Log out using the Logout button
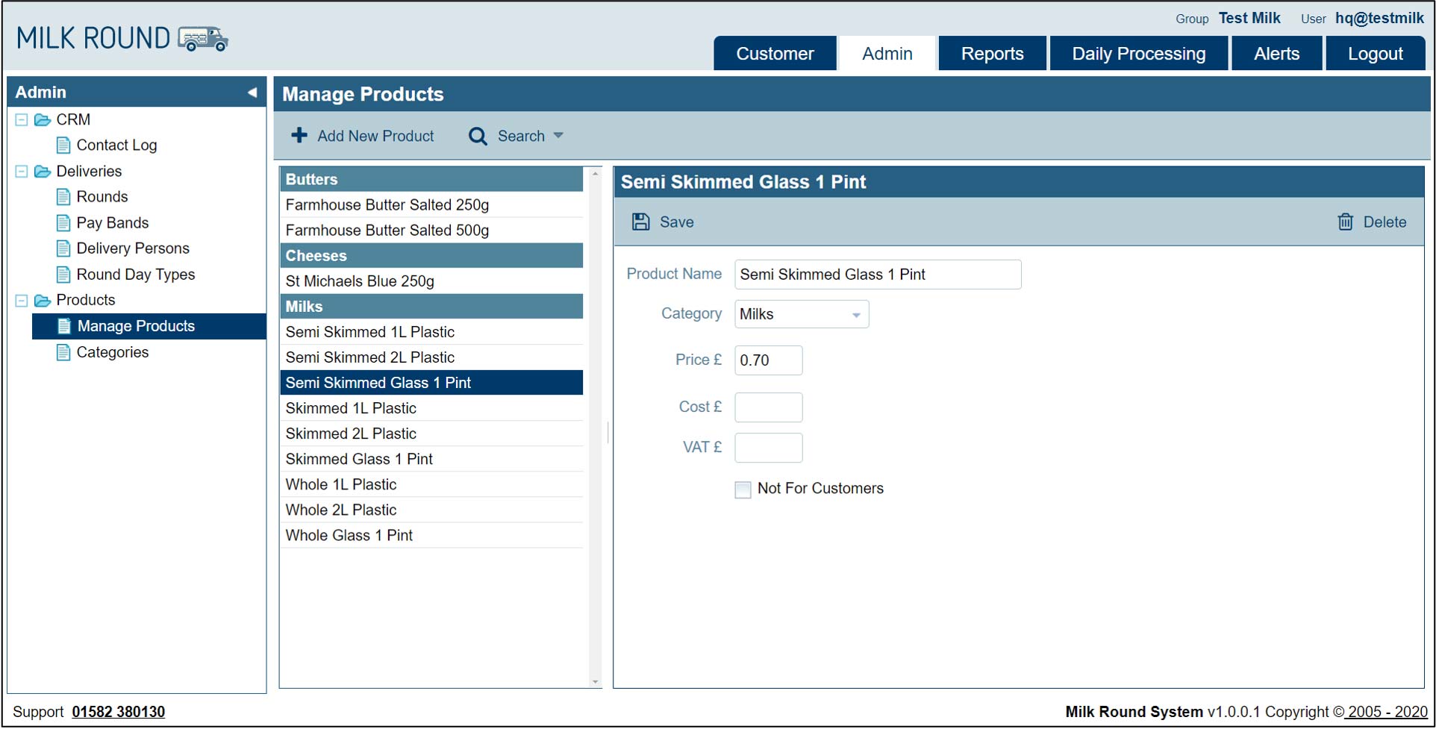Screen dimensions: 1436x729 pyautogui.click(x=1375, y=54)
